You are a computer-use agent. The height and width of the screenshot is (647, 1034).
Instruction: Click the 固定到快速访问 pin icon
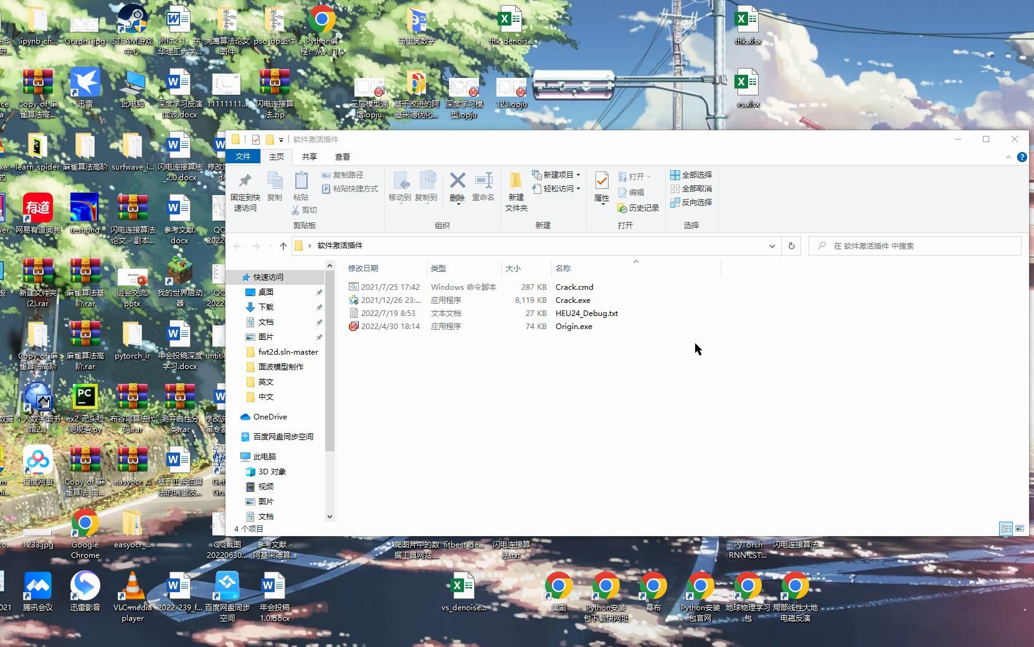[245, 181]
